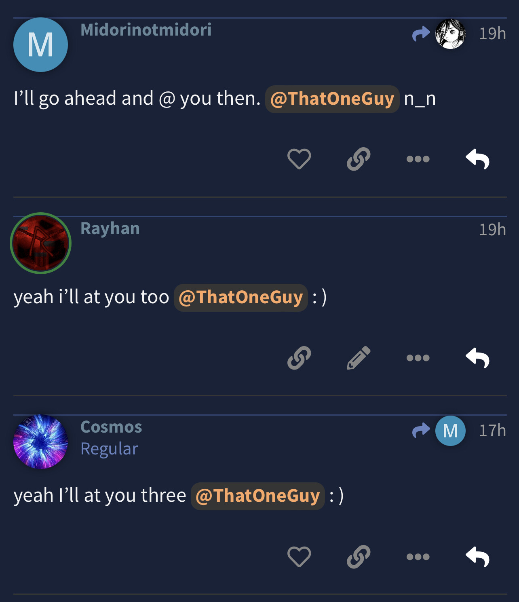Viewport: 519px width, 602px height.
Task: Copy link to Midorinotmidori's post
Action: coord(359,158)
